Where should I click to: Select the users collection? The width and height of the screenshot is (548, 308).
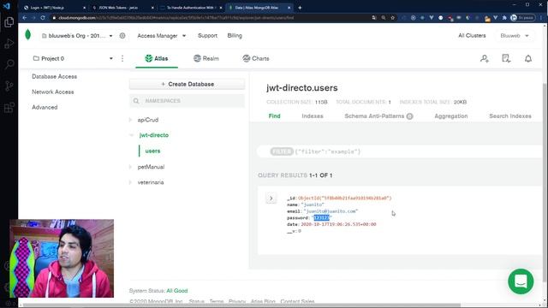(152, 151)
